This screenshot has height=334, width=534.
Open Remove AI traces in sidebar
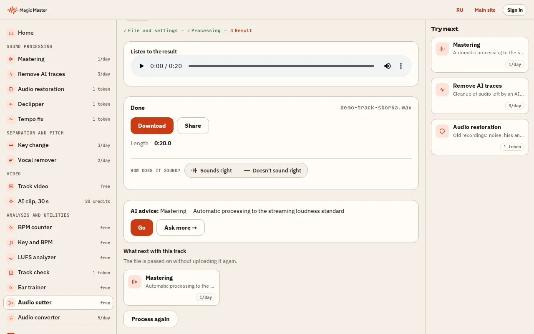pyautogui.click(x=58, y=74)
